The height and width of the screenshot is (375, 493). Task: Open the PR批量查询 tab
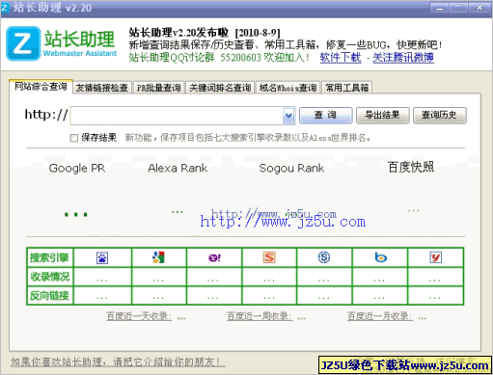tap(158, 88)
